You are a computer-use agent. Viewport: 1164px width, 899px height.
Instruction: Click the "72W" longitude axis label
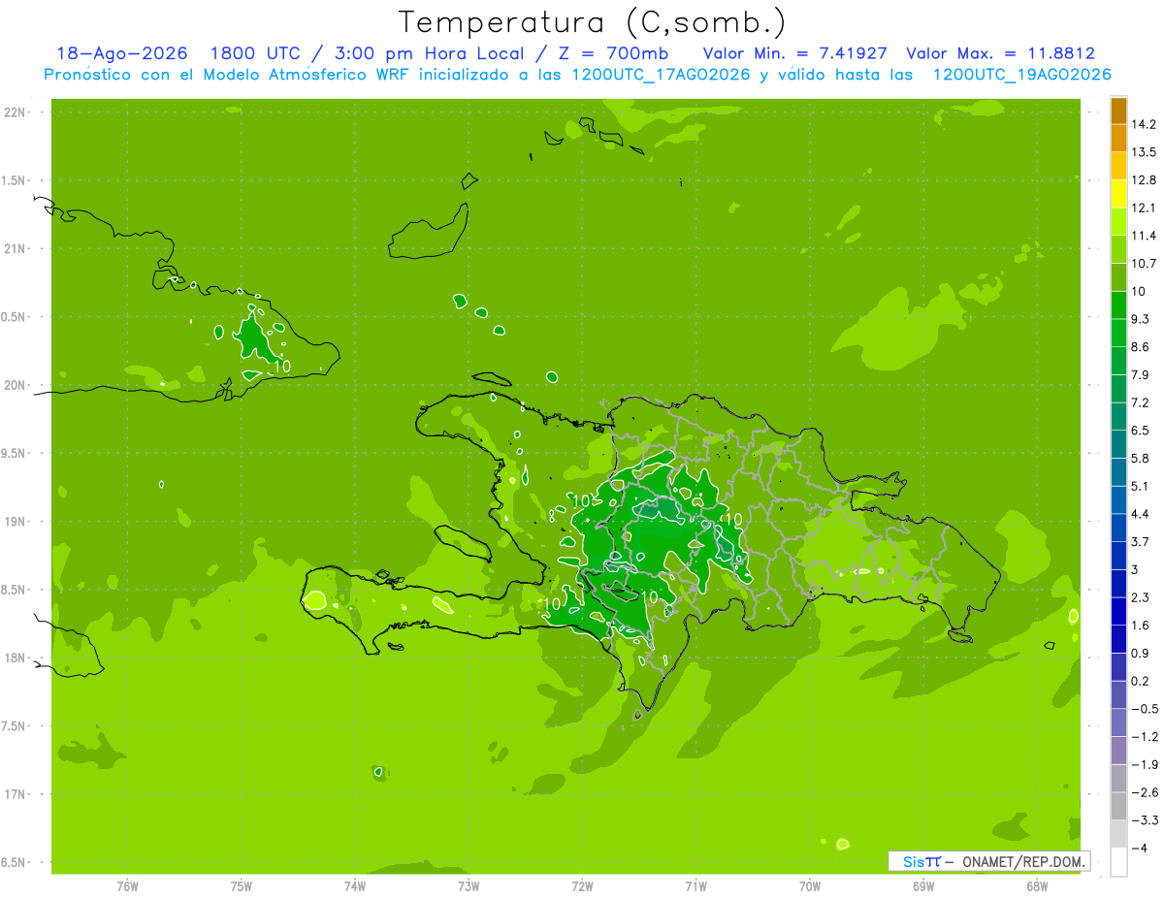582,886
